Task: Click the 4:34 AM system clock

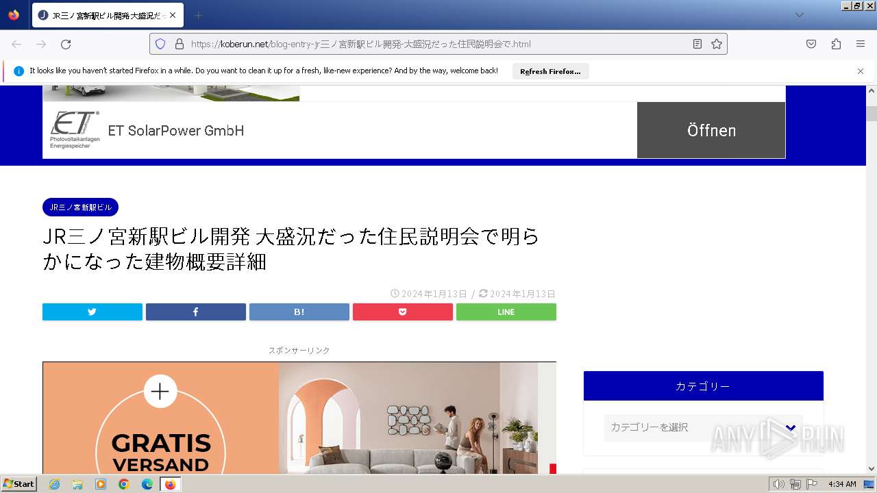Action: click(842, 484)
